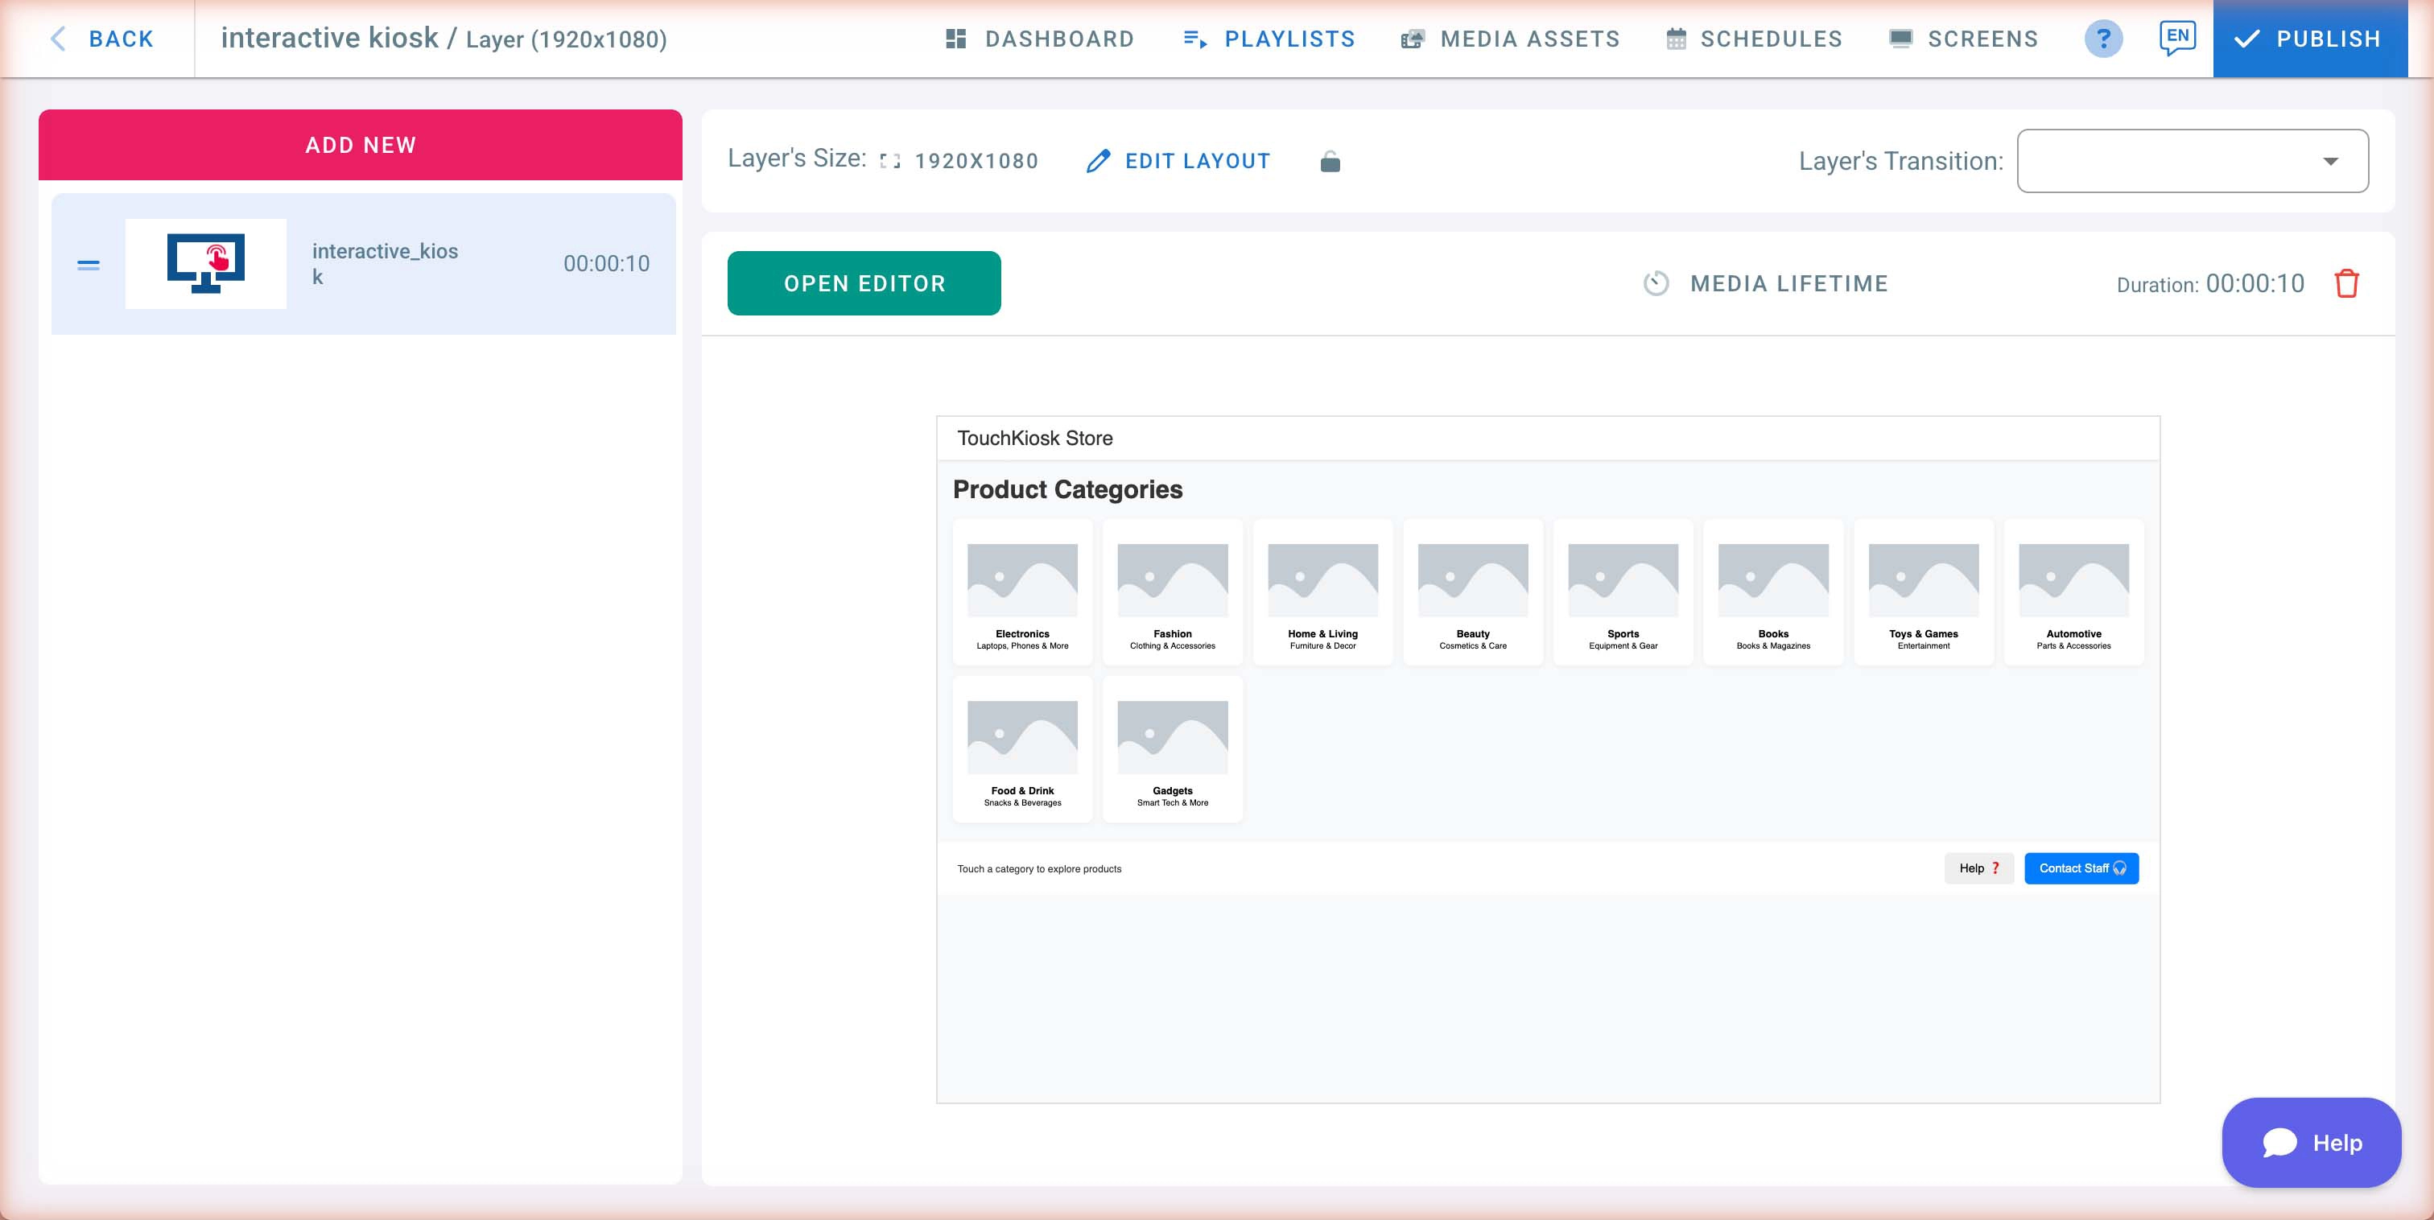Click the Contact Staff dropdown button
2434x1220 pixels.
click(2081, 868)
